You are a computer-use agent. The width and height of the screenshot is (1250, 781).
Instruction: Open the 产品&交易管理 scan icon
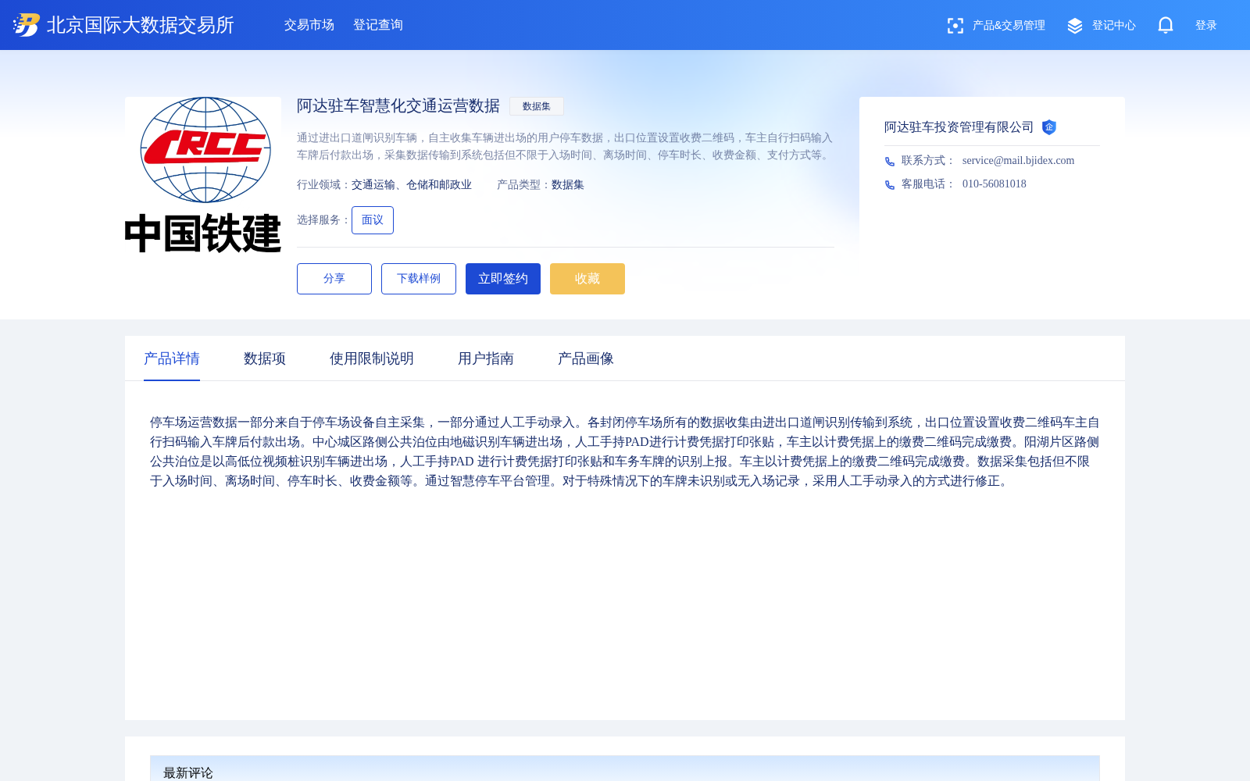[955, 26]
